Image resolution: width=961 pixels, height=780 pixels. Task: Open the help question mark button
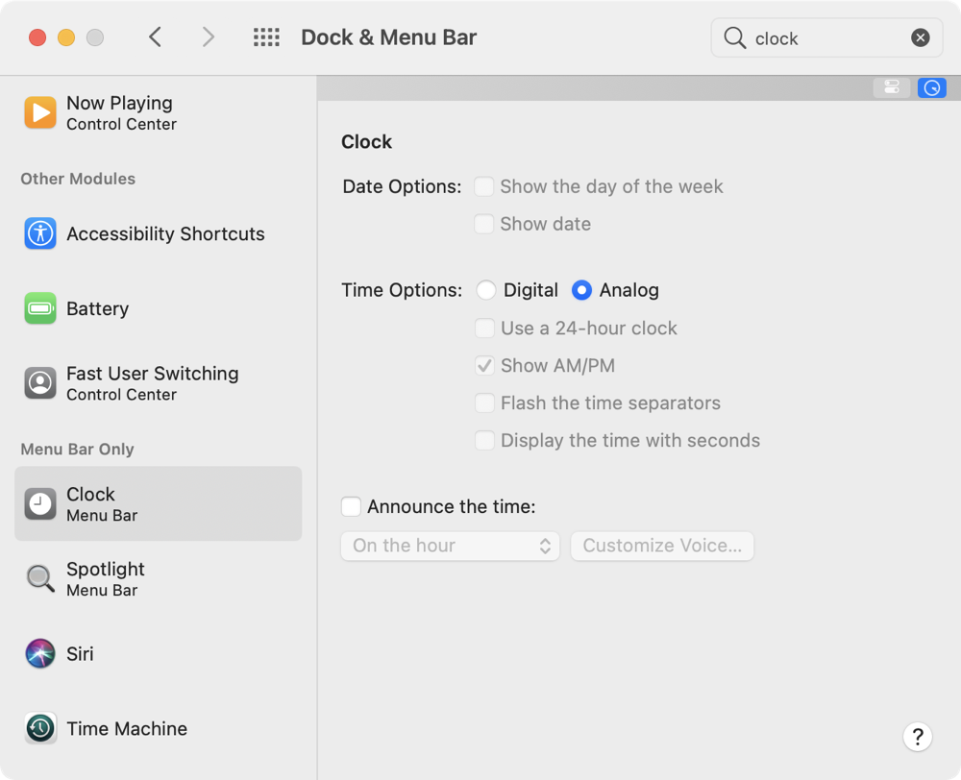(x=918, y=737)
